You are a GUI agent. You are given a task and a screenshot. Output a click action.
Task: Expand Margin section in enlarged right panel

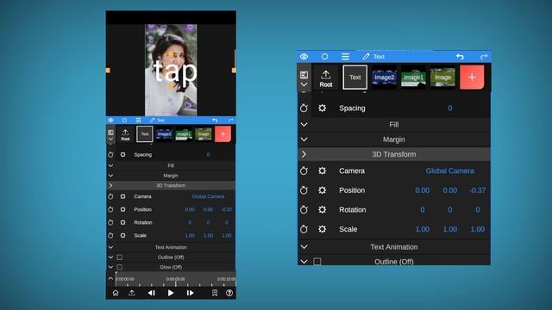(394, 139)
